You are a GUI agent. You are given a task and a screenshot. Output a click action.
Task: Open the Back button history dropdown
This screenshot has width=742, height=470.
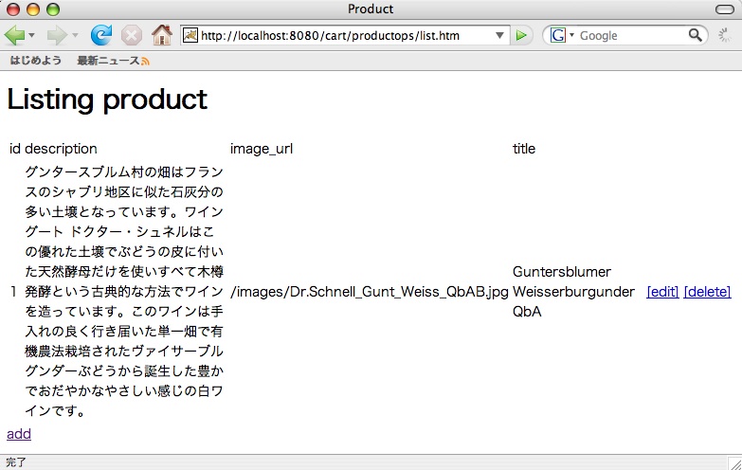pos(32,36)
